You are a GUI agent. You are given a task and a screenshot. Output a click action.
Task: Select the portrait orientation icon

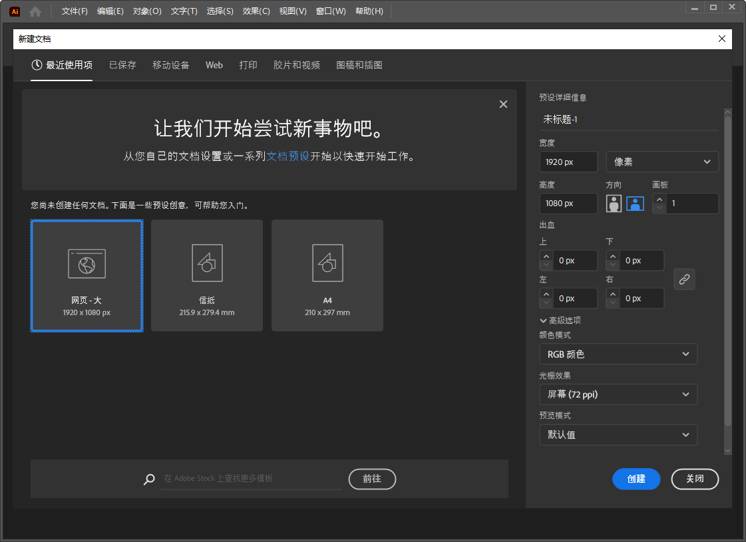coord(613,203)
